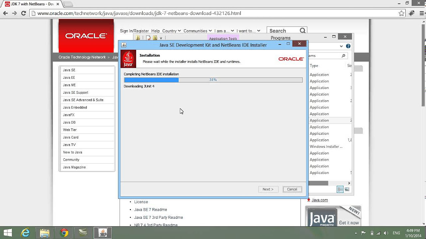426x239 pixels.
Task: Click the Action Center flag icon
Action: click(364, 233)
